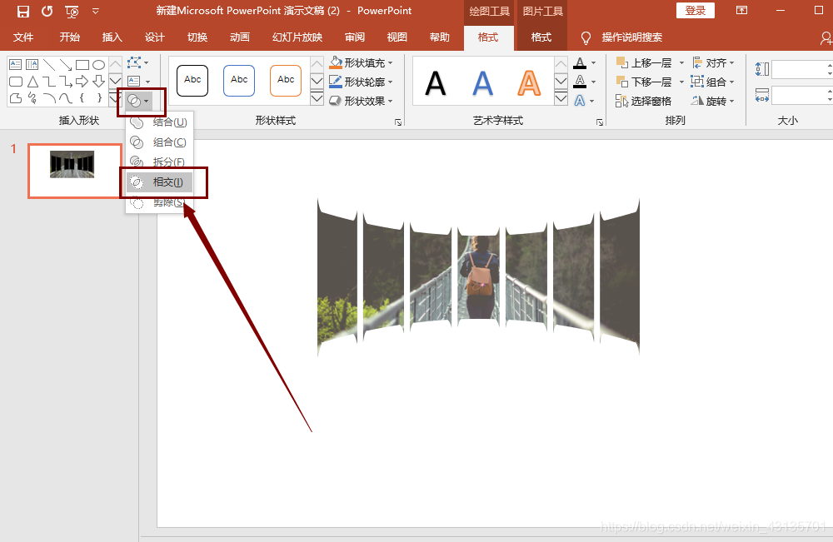The image size is (833, 542).
Task: Select the text box shape icon
Action: click(x=15, y=65)
